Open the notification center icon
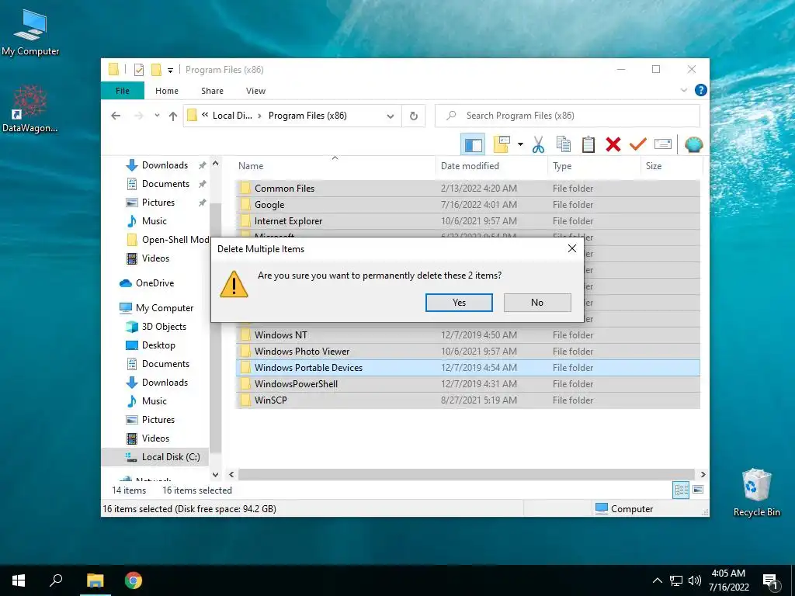Screen dimensions: 795x596 [769, 580]
